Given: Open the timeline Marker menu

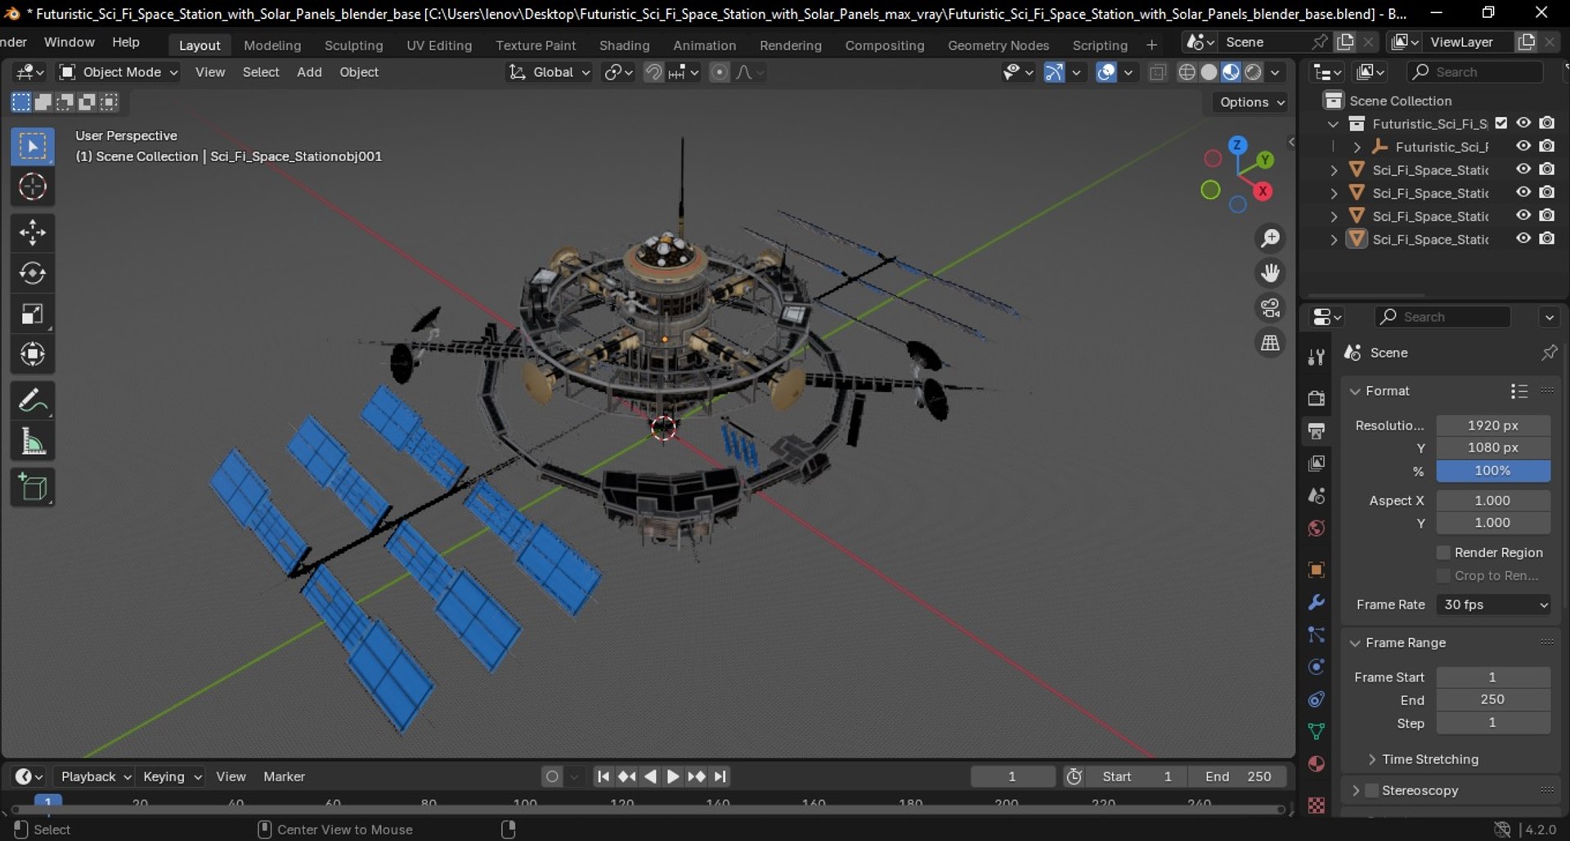Looking at the screenshot, I should click(x=284, y=776).
